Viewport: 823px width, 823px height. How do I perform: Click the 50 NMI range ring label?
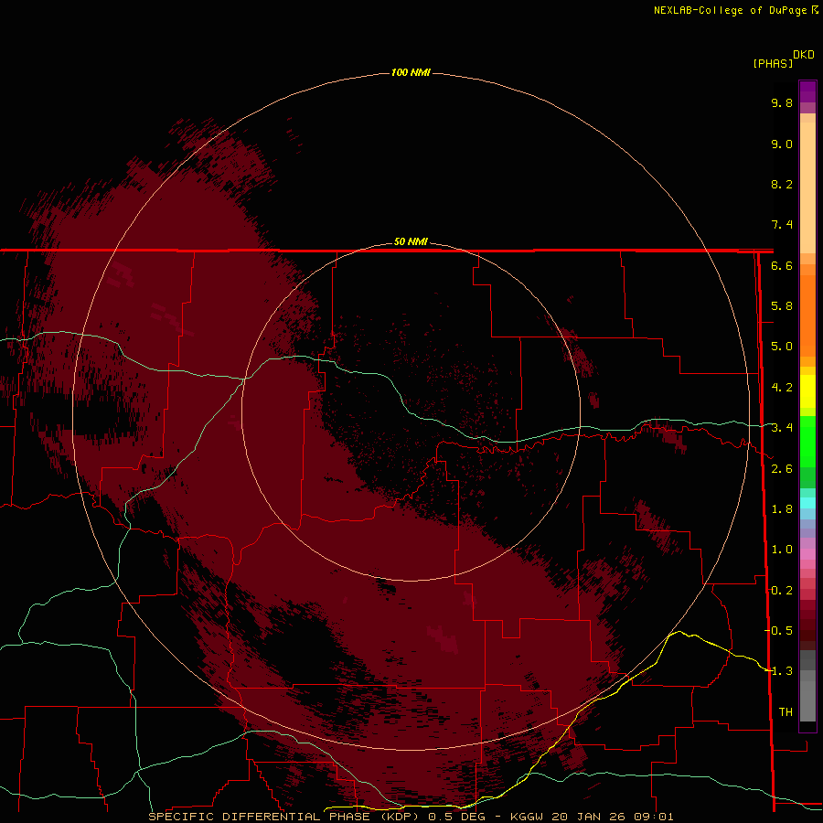[x=411, y=241]
